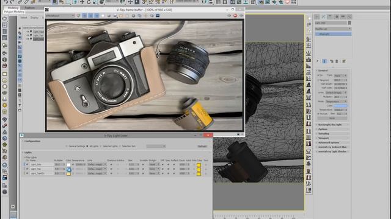Select Selected Lights radio option
391x219 pixels.
tap(101, 146)
